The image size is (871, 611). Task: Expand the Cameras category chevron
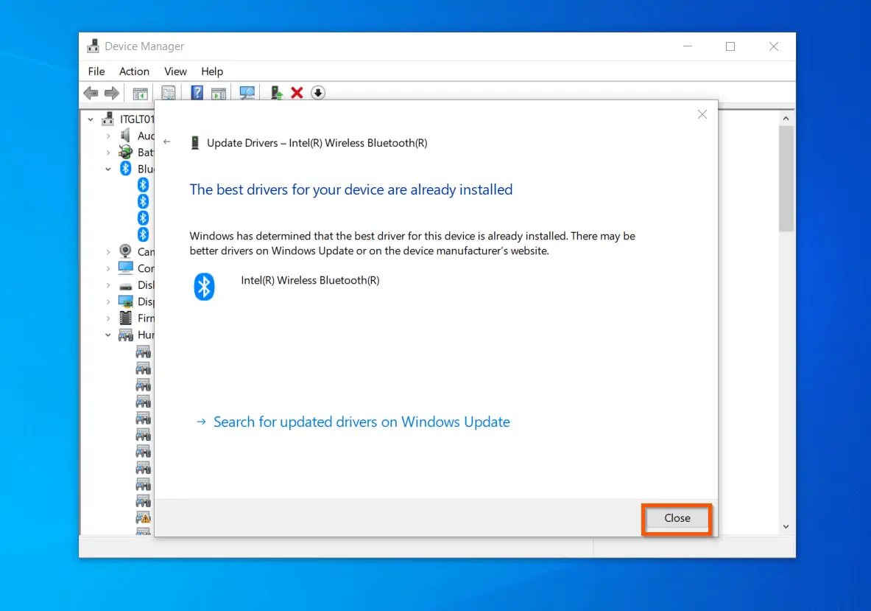coord(108,252)
